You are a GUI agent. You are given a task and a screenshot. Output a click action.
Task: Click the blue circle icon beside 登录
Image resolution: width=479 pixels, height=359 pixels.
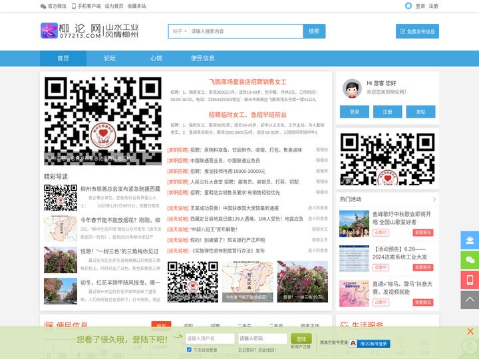click(x=408, y=6)
